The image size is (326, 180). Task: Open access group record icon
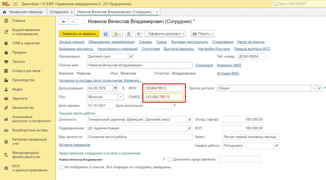pos(319,88)
